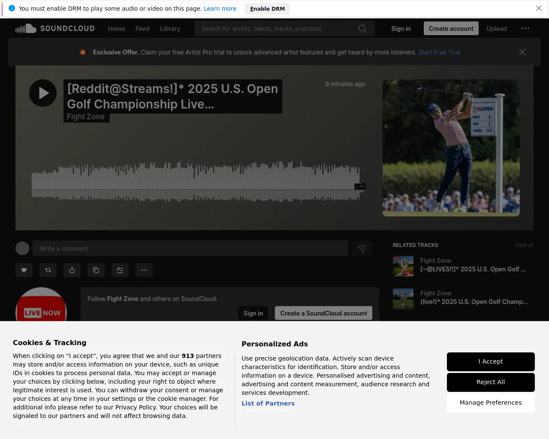Open thumbnail of (live!) related track
Screen dimensions: 549x439
[403, 299]
